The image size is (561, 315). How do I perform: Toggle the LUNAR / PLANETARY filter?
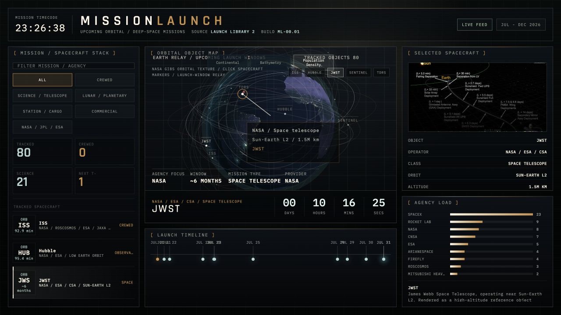(x=105, y=95)
